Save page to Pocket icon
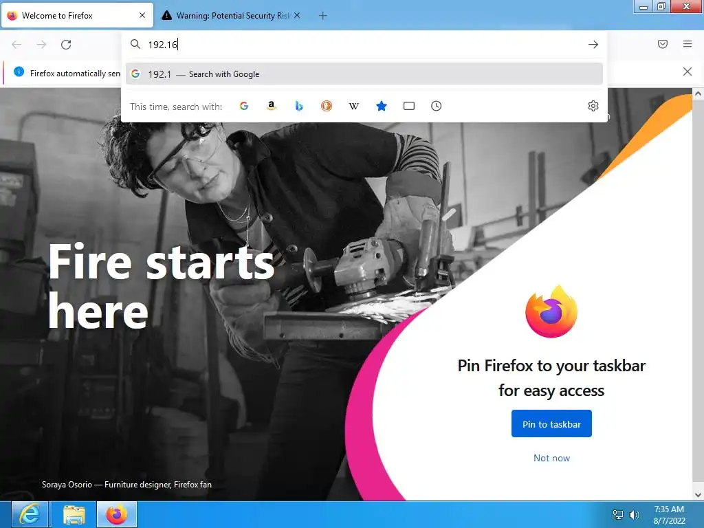Viewport: 704px width, 528px height. [663, 44]
